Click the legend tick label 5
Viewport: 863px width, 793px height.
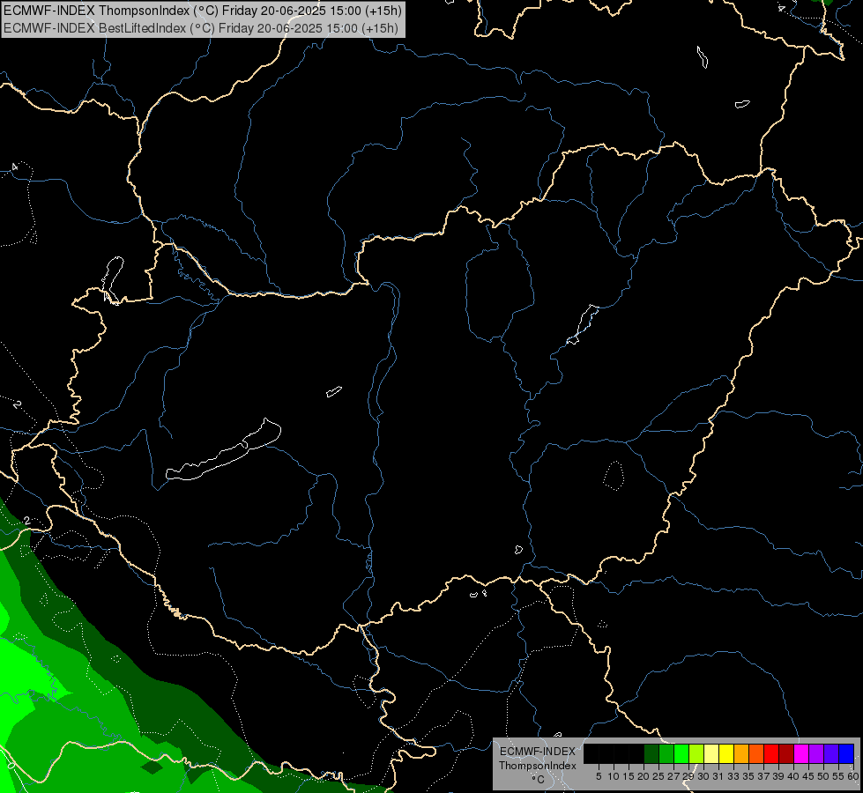click(x=599, y=776)
